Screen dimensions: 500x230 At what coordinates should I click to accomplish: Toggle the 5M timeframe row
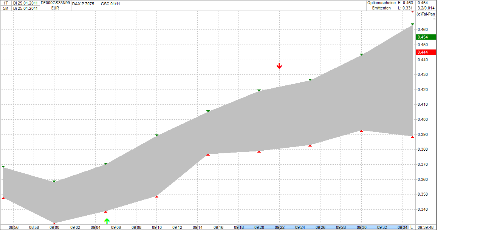coord(5,8)
